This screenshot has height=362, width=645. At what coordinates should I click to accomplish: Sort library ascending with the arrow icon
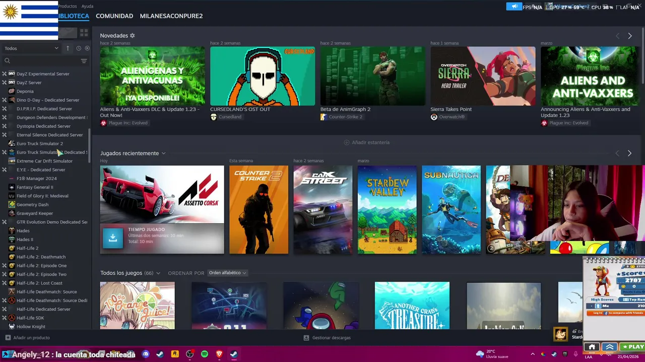pos(68,48)
